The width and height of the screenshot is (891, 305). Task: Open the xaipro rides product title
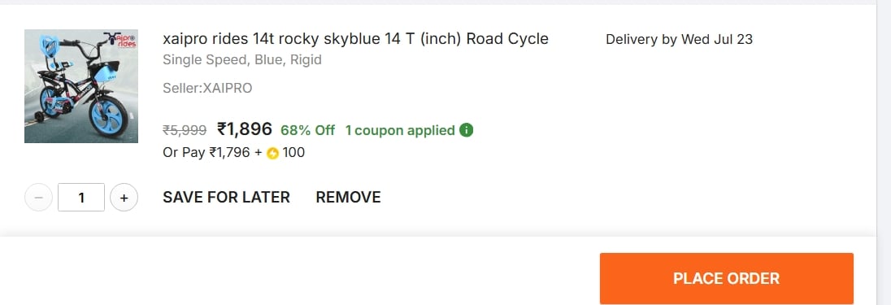click(x=356, y=39)
